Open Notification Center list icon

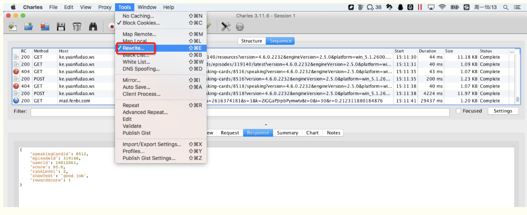click(517, 7)
